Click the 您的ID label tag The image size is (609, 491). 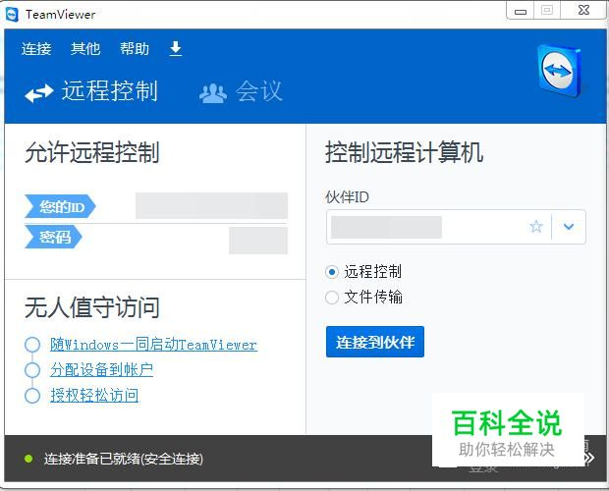60,206
